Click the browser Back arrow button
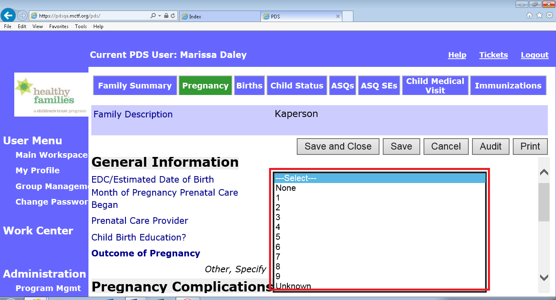The width and height of the screenshot is (556, 300). click(9, 15)
